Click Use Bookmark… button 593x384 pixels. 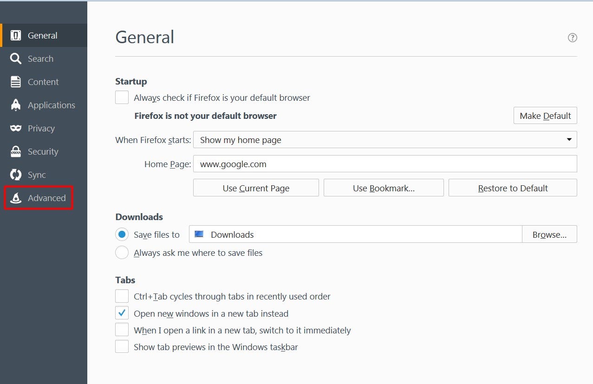[384, 188]
